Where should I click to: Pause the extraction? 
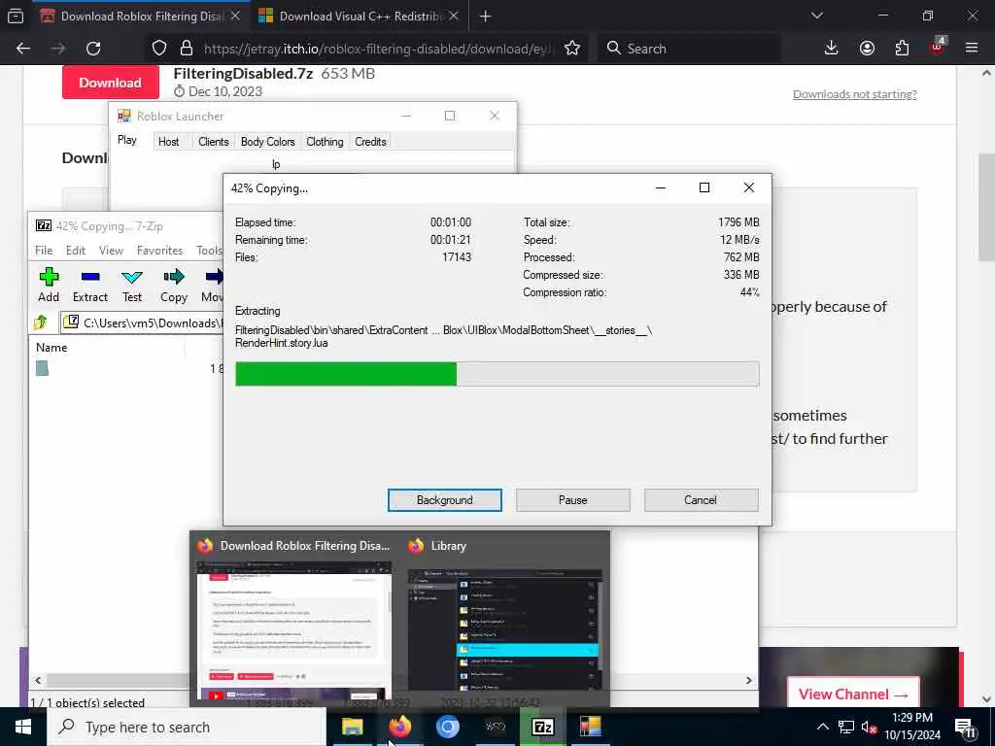pyautogui.click(x=573, y=500)
